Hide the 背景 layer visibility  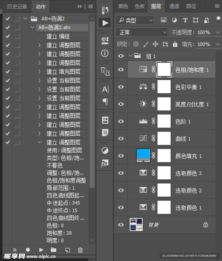(x=121, y=225)
